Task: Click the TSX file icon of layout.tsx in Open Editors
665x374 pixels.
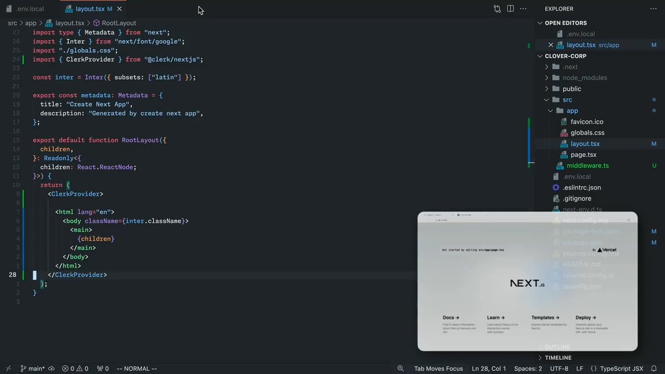Action: pos(560,45)
